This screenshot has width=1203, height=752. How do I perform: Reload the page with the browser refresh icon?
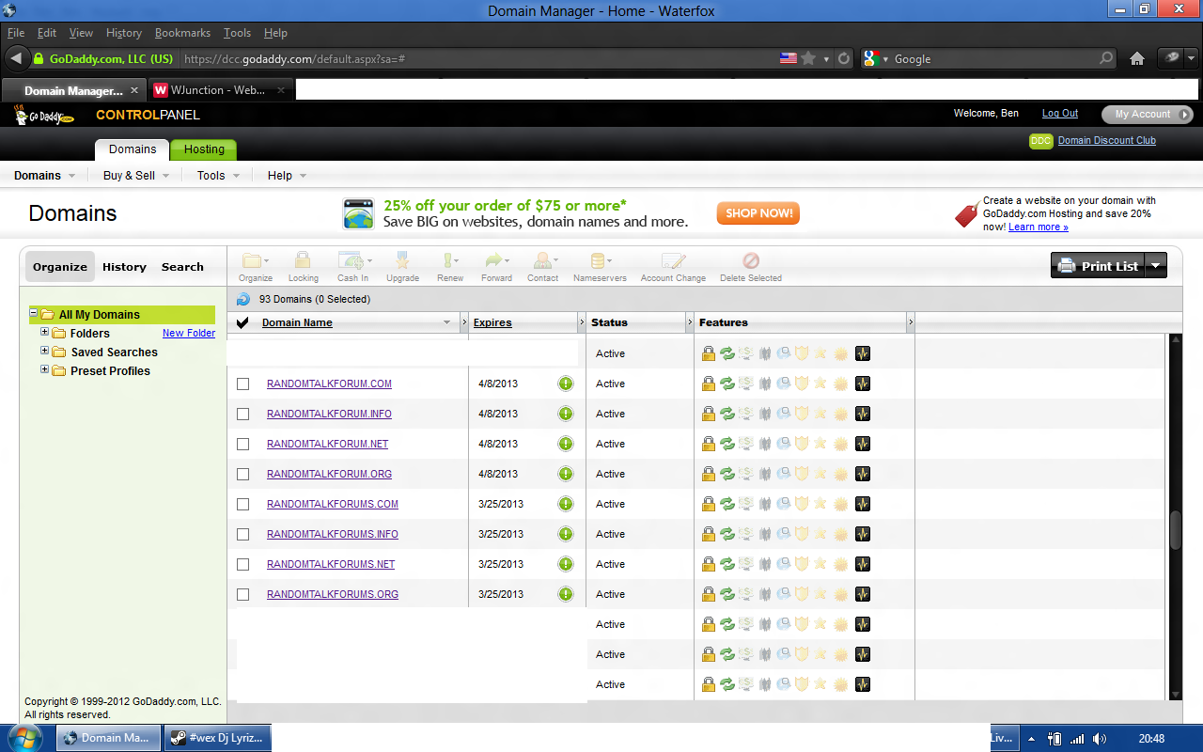tap(844, 58)
